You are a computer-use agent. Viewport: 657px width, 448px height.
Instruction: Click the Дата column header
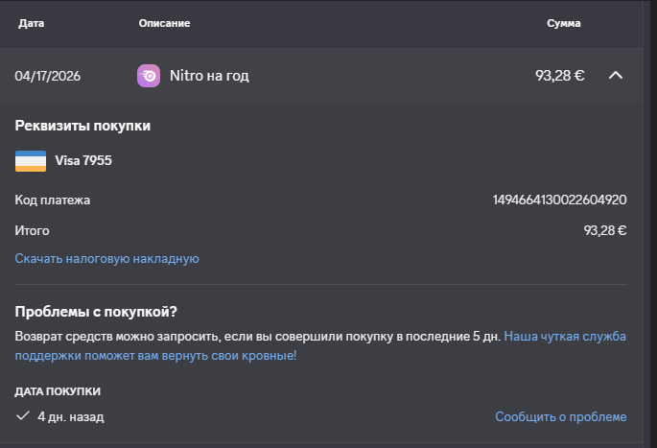point(32,22)
